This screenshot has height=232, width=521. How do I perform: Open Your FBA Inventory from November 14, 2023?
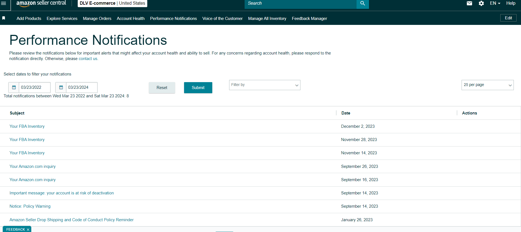tap(27, 153)
